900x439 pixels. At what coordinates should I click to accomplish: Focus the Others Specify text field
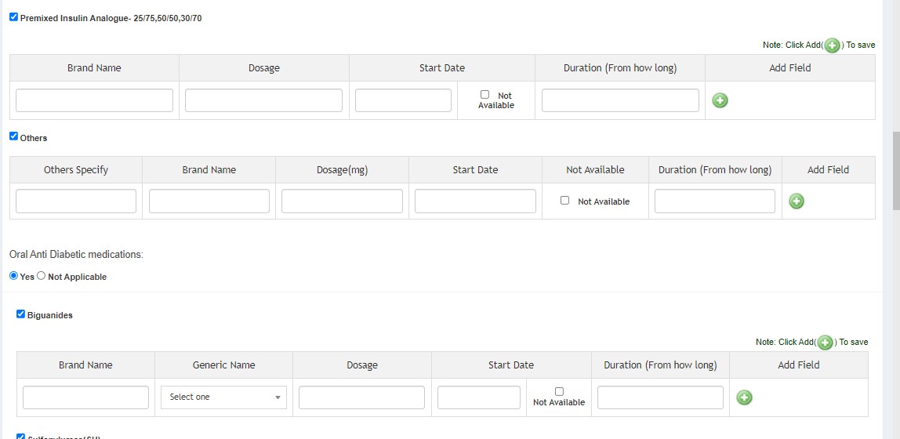tap(76, 201)
